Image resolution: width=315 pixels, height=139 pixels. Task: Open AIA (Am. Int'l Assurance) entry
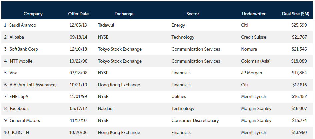[x=33, y=85]
